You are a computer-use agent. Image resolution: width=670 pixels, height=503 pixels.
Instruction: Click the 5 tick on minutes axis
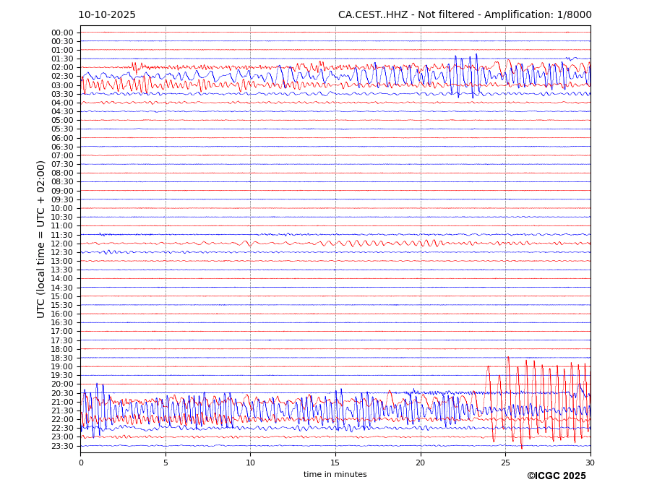(166, 463)
